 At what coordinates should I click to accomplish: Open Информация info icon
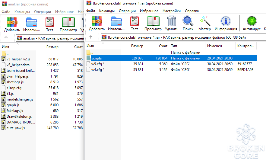[x=226, y=21]
